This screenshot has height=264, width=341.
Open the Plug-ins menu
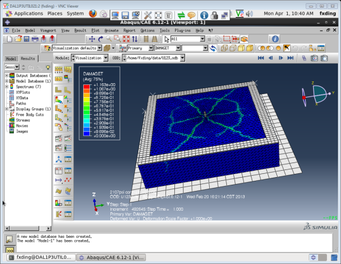coord(183,30)
